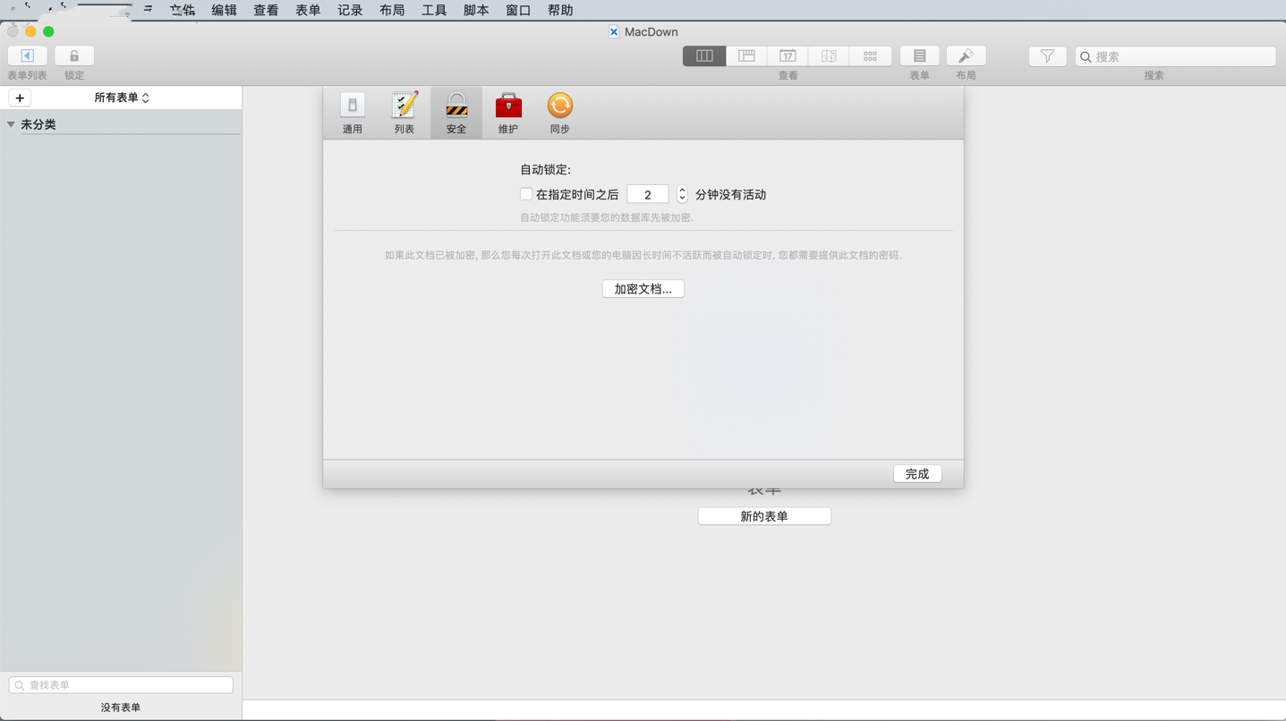Collapse the 未分类 category triangle
The height and width of the screenshot is (721, 1286).
[11, 124]
